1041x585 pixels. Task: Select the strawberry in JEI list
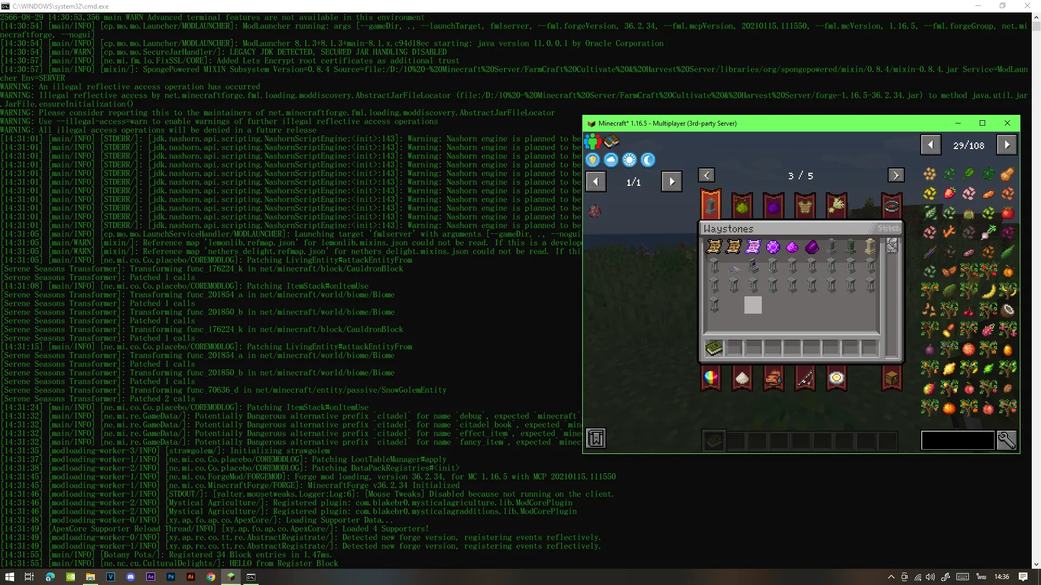coord(949,193)
